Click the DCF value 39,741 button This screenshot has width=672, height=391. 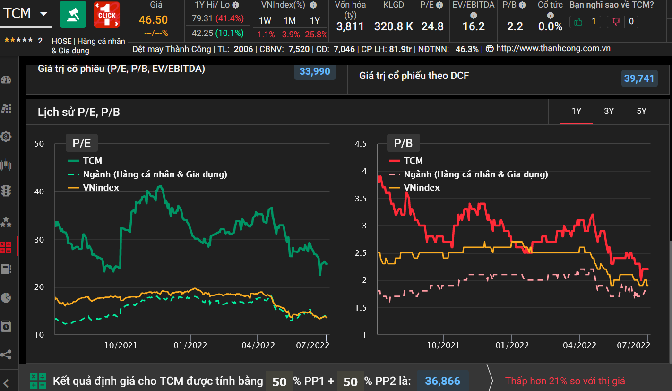point(639,78)
